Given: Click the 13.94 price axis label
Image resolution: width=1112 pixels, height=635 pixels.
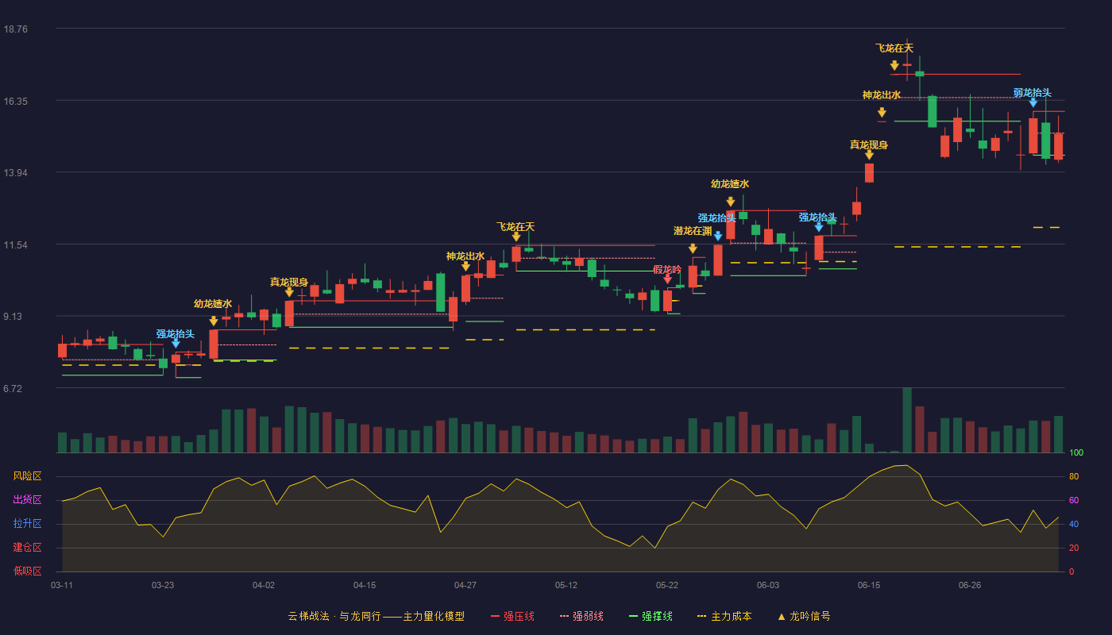Looking at the screenshot, I should point(15,172).
